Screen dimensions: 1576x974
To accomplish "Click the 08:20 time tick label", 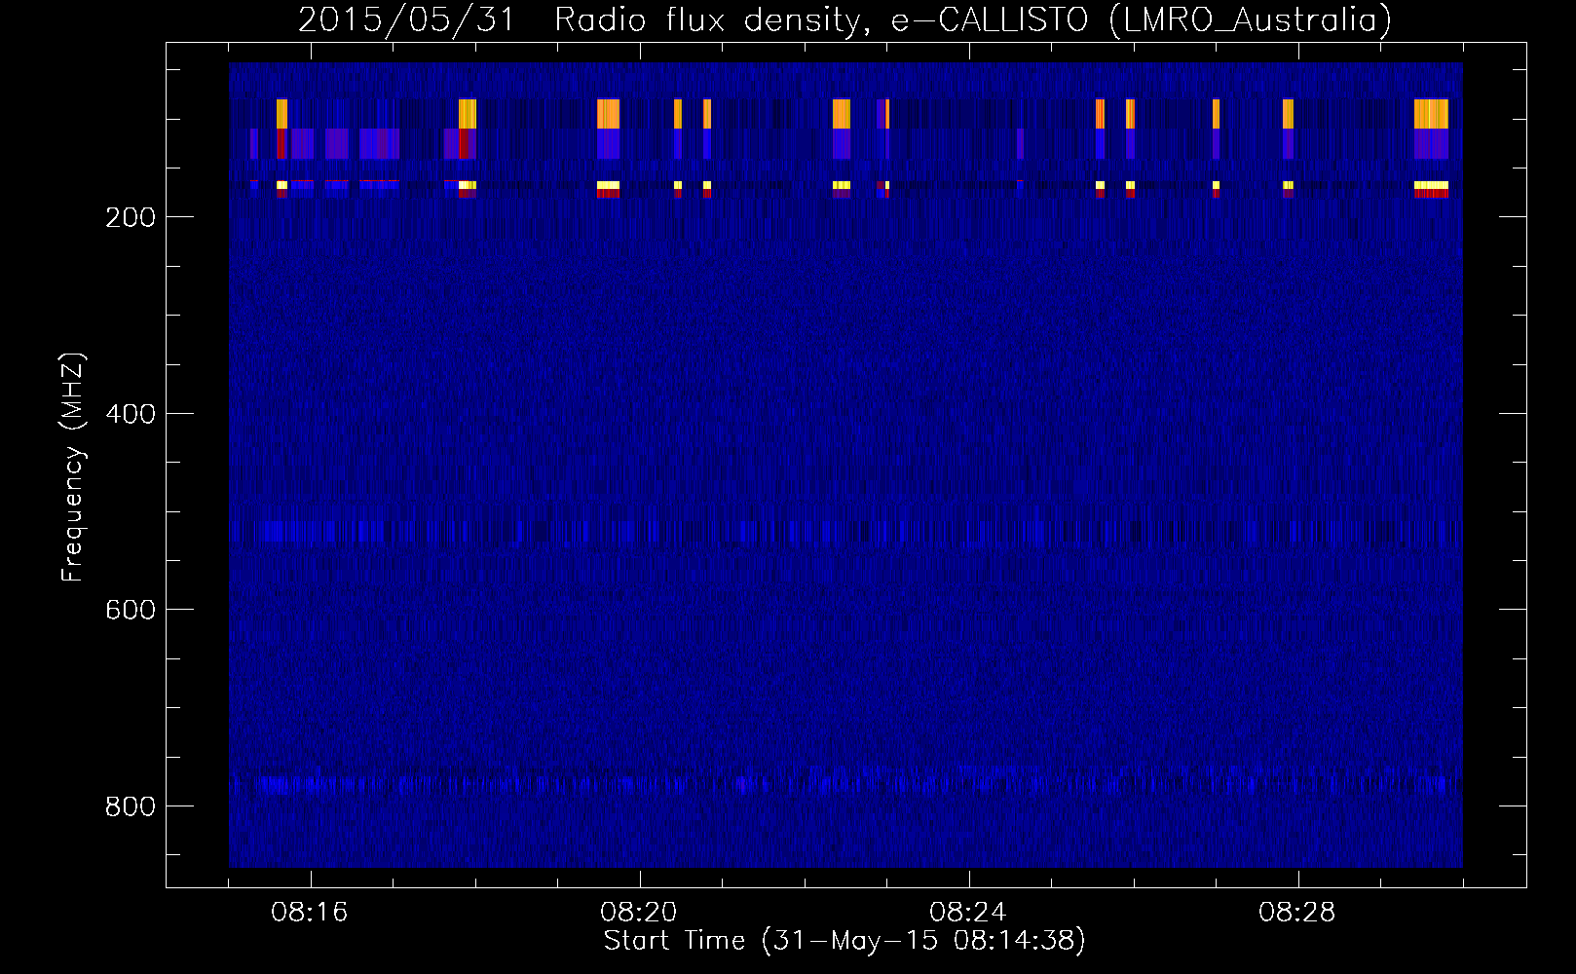I will tap(639, 913).
